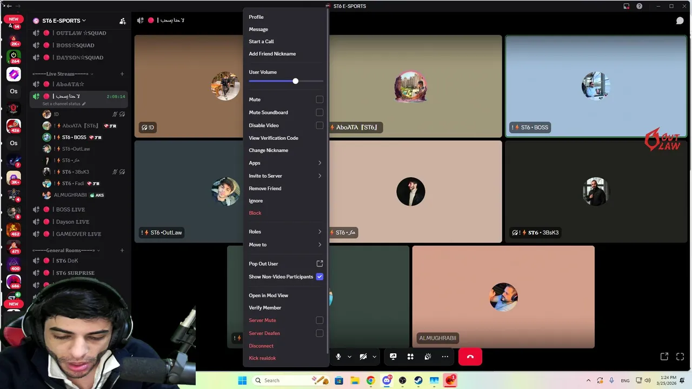The image size is (692, 389).
Task: Expand the Invite to Server submenu
Action: tap(285, 176)
